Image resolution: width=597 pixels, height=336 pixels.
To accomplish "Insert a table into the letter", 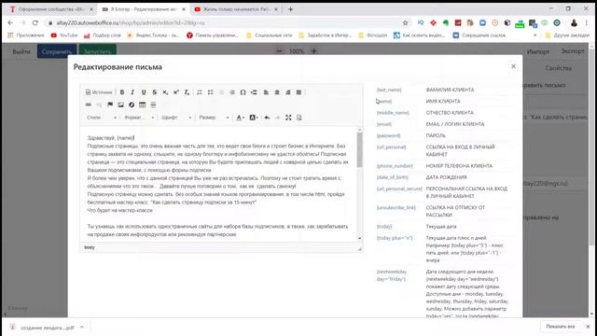I will point(143,105).
